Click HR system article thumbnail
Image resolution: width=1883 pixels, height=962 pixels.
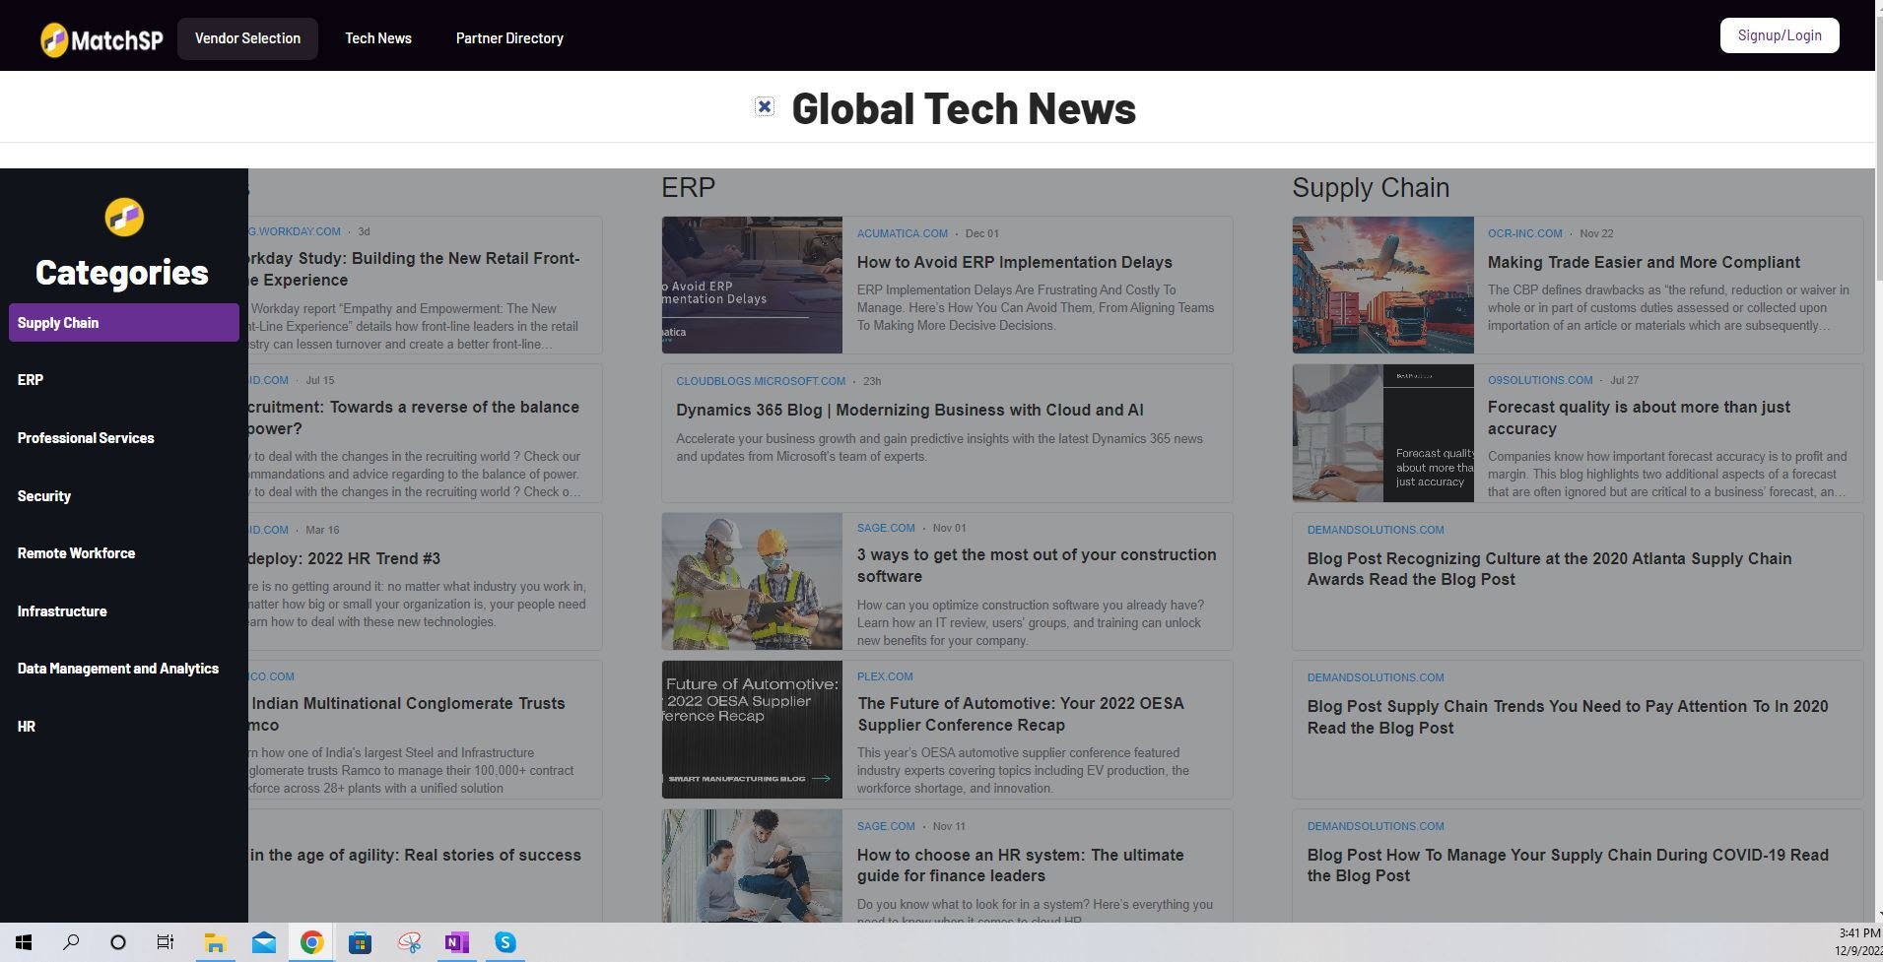[x=752, y=866]
